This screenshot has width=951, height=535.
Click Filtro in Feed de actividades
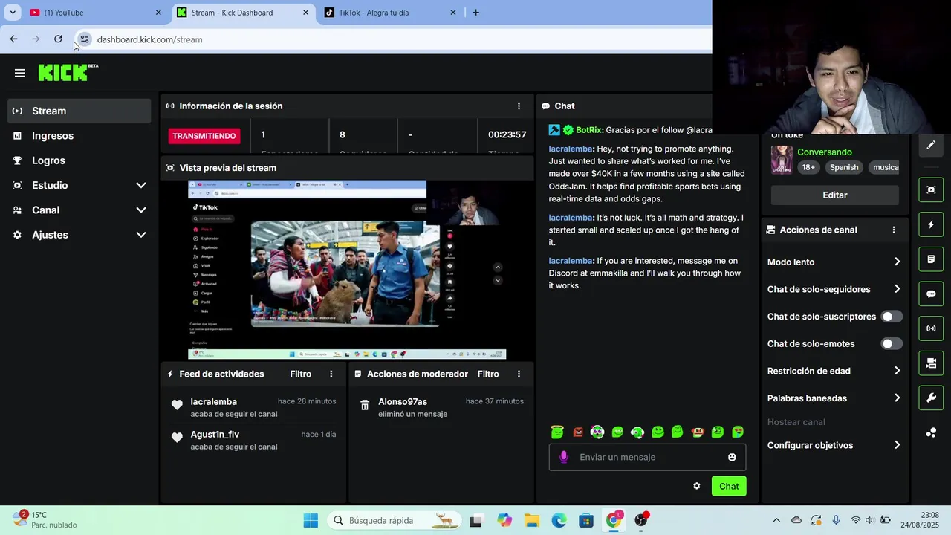(300, 374)
